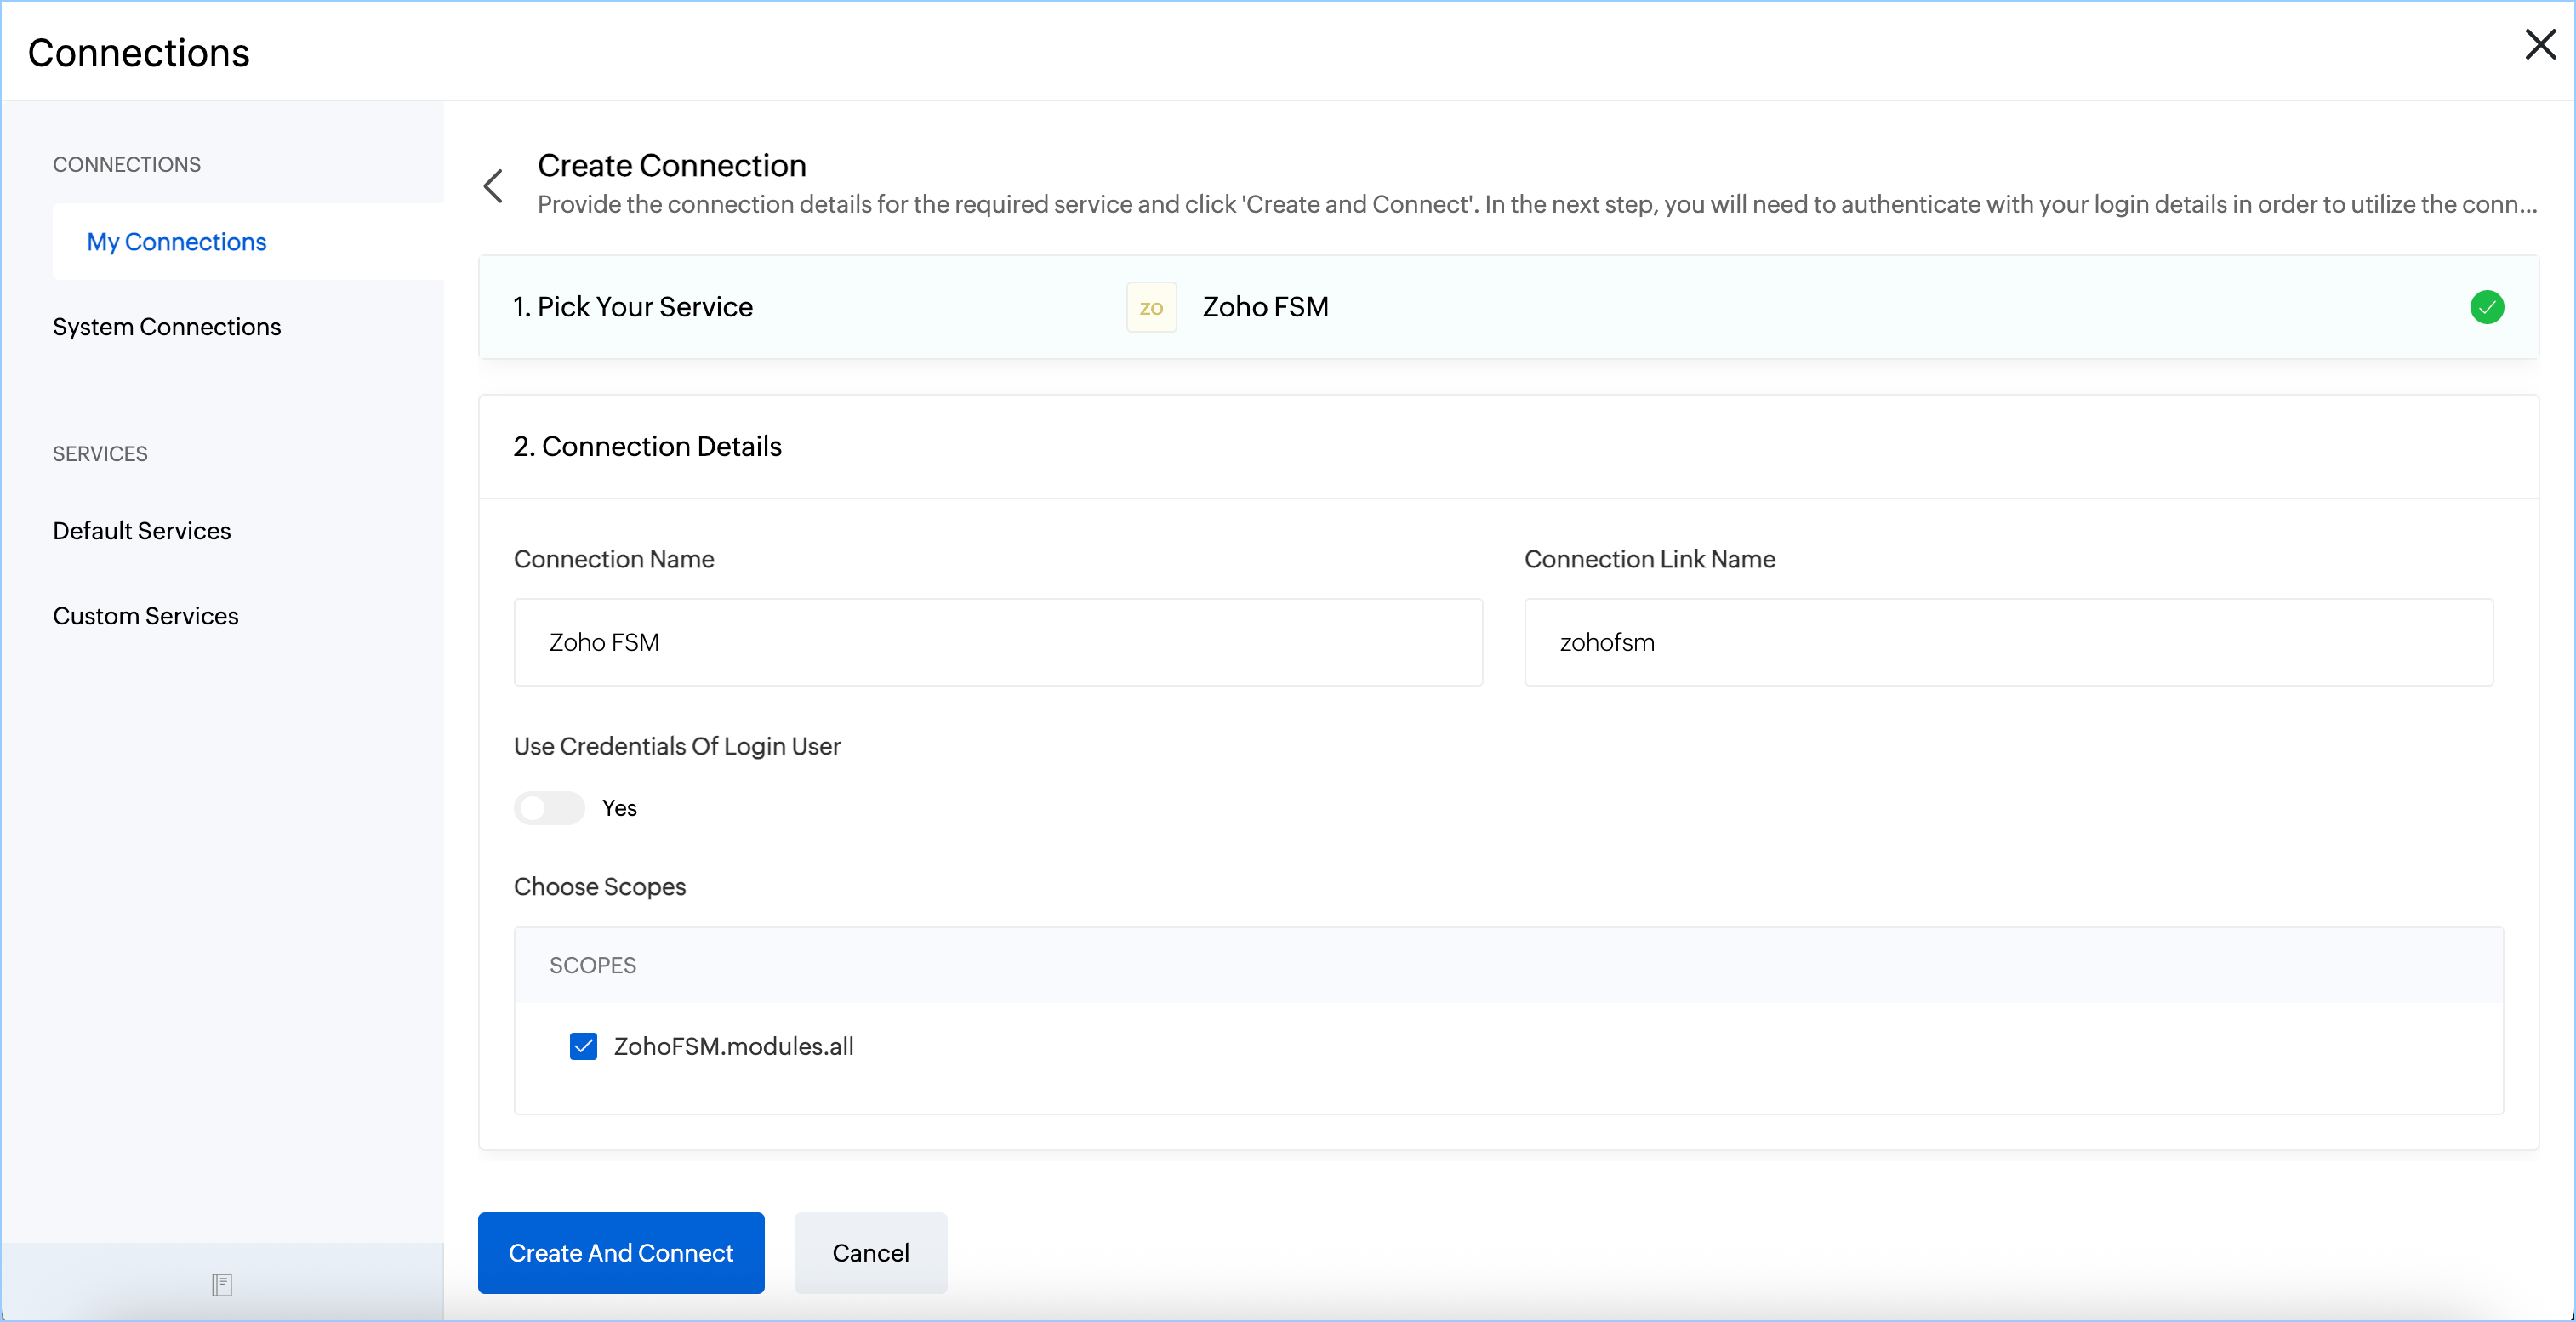Open My Connections in the sidebar
The width and height of the screenshot is (2576, 1322).
[177, 242]
